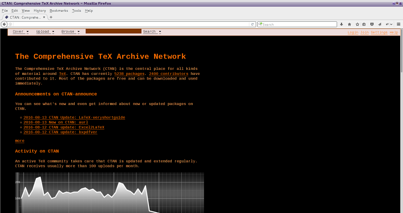Open a new tab with the plus button
The image size is (403, 213).
tap(51, 17)
